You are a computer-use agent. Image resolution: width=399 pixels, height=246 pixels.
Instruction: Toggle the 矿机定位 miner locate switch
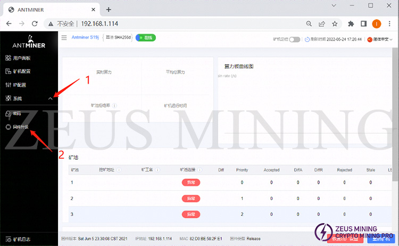tap(294, 39)
